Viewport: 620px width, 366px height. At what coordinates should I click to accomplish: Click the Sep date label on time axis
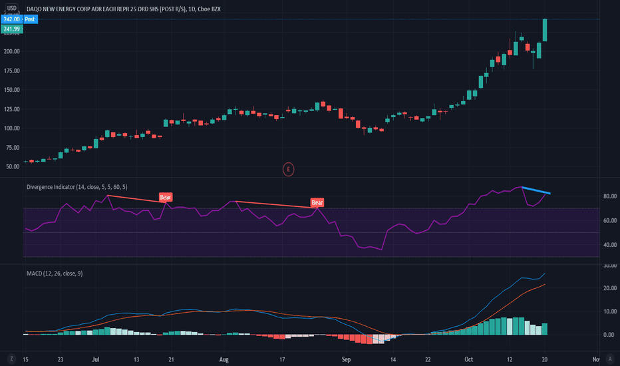pos(346,359)
